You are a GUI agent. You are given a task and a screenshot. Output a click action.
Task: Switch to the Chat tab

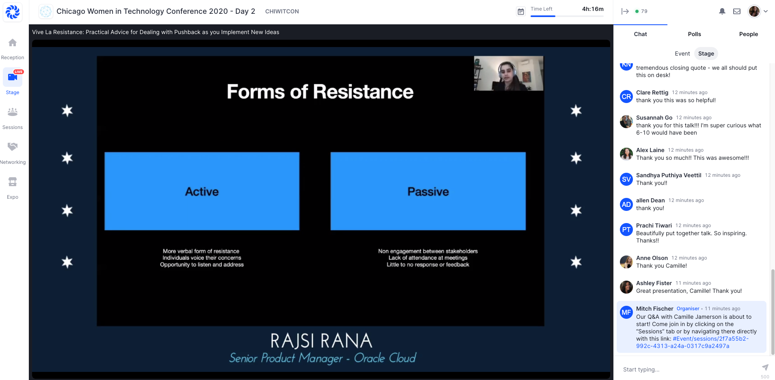click(640, 34)
